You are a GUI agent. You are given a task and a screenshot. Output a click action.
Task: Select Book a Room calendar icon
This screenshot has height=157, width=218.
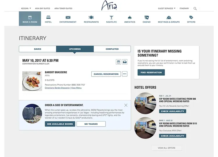pos(30,17)
